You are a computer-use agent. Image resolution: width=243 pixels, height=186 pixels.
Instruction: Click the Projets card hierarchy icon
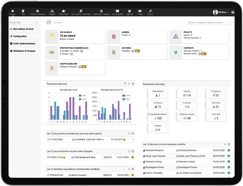pyautogui.click(x=176, y=37)
